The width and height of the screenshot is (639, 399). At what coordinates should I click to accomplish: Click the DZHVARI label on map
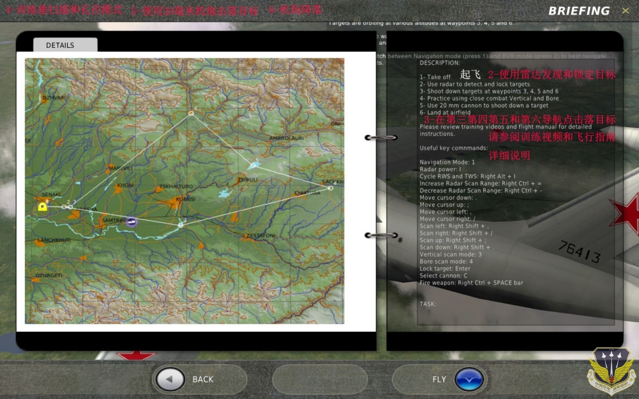pyautogui.click(x=53, y=98)
